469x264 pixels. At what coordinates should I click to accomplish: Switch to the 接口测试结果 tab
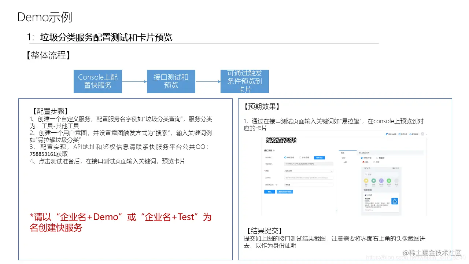(x=364, y=153)
